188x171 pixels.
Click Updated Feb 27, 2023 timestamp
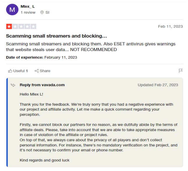[158, 85]
